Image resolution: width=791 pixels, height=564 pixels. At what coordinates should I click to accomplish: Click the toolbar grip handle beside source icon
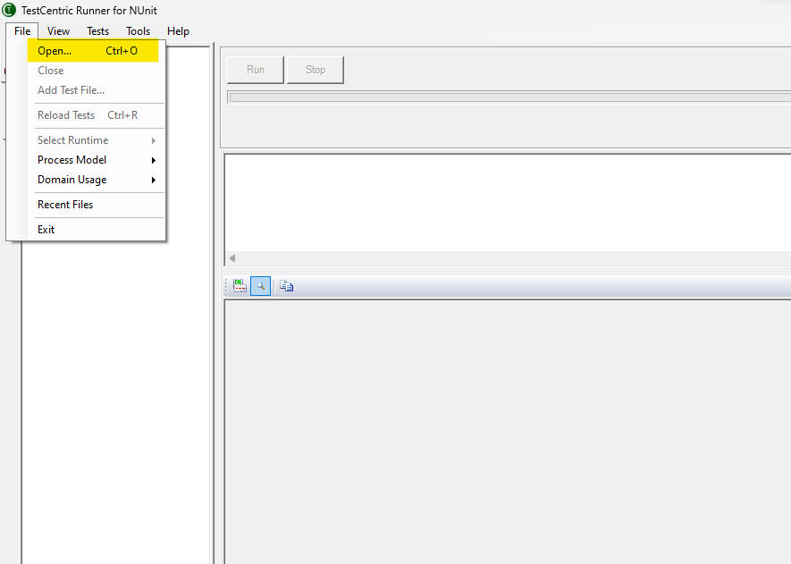pos(226,286)
